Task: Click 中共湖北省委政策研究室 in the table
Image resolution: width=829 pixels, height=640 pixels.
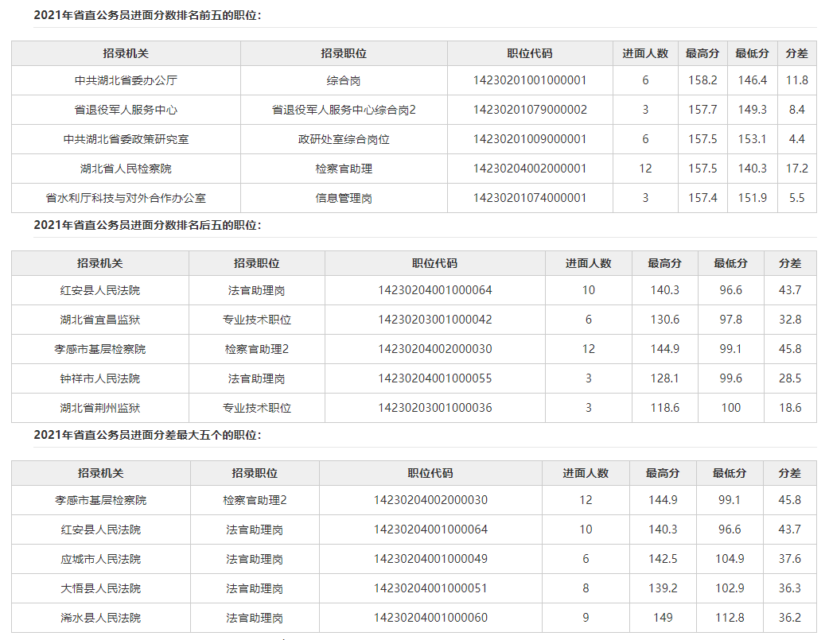Action: pyautogui.click(x=126, y=139)
